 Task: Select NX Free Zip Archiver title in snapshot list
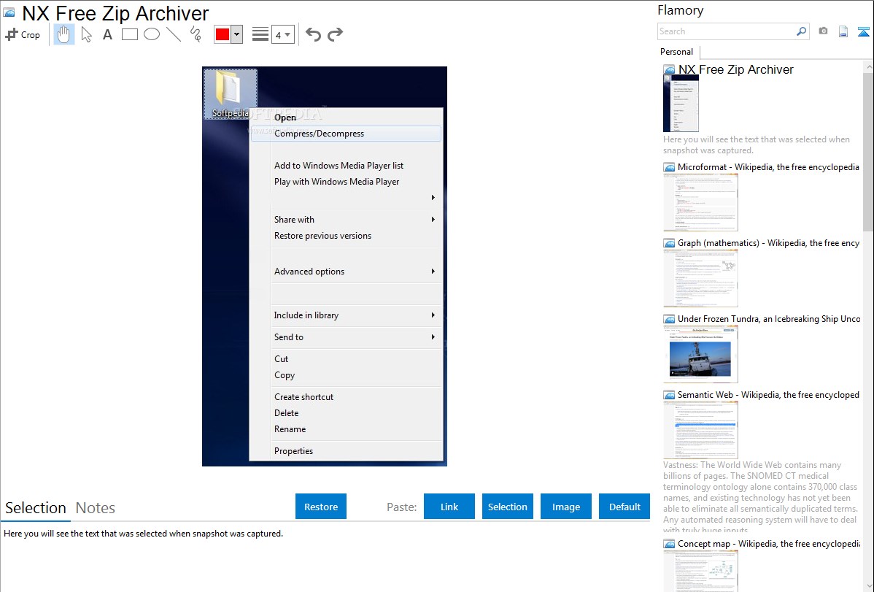coord(736,70)
